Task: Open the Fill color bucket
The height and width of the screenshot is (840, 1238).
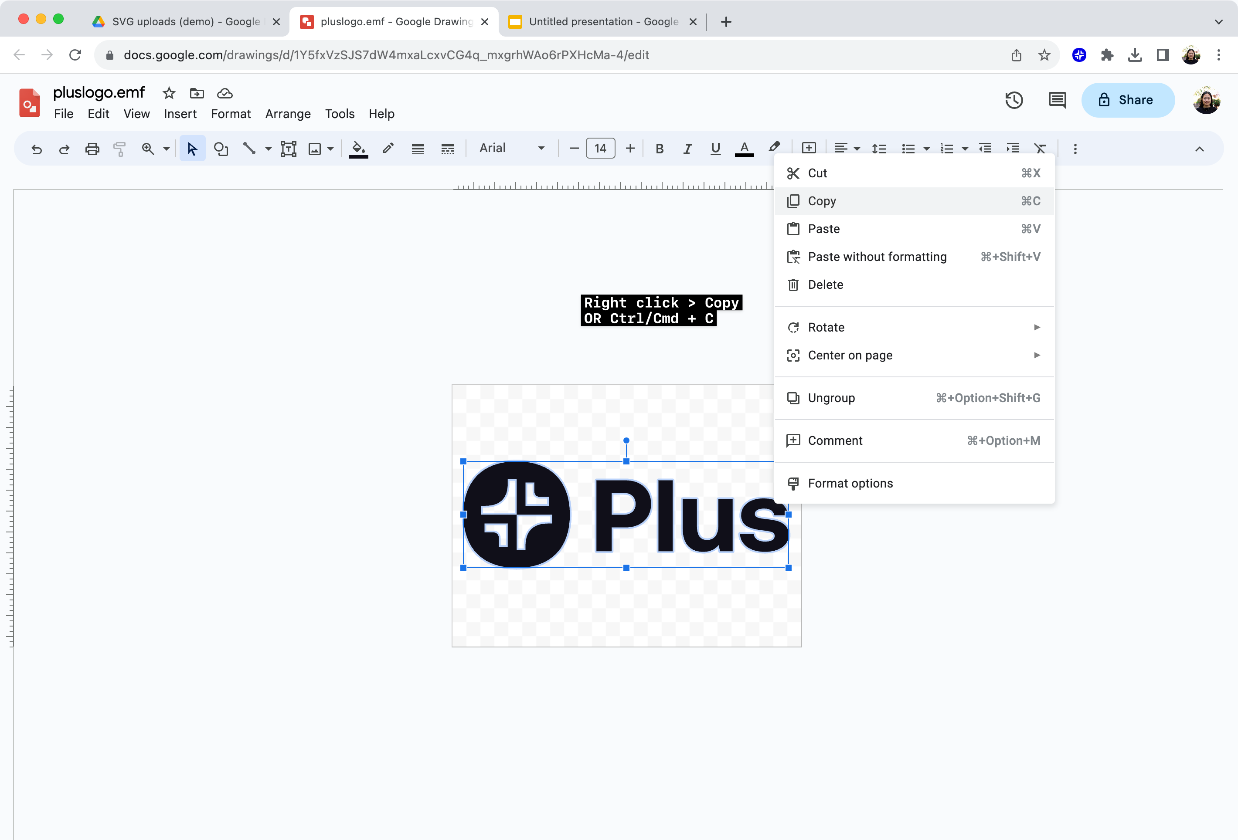Action: tap(358, 149)
